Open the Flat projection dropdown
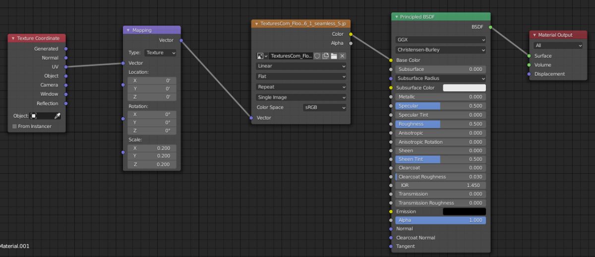Image resolution: width=595 pixels, height=257 pixels. (301, 76)
